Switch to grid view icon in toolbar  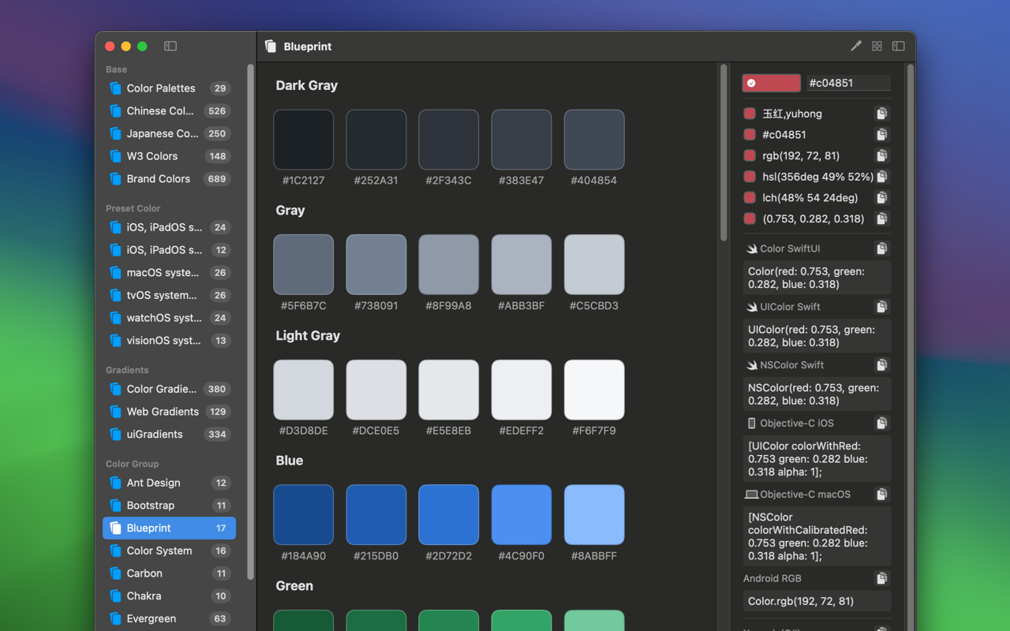877,47
